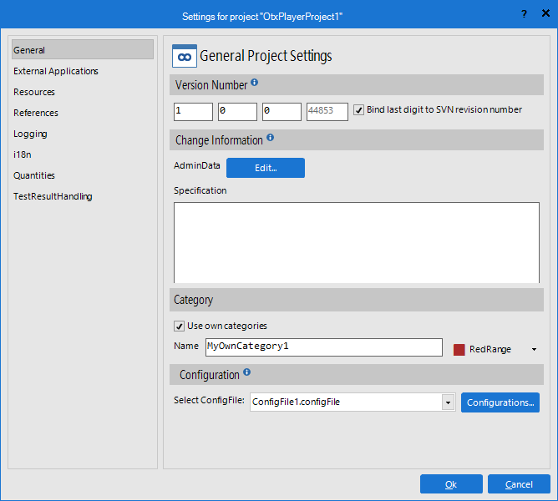Screen dimensions: 558x501
Task: Click inside the Specification text area
Action: click(x=356, y=242)
